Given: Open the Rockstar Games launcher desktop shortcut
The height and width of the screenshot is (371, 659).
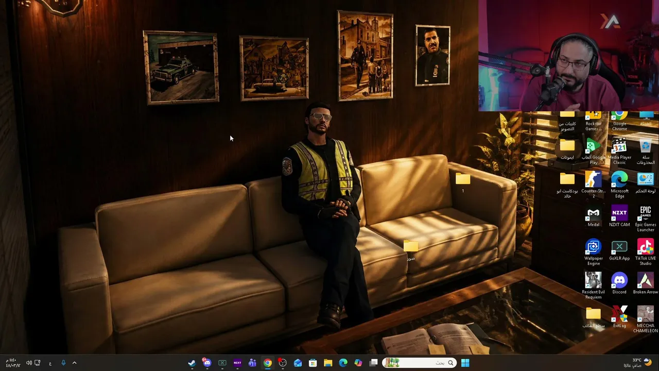Looking at the screenshot, I should [593, 122].
